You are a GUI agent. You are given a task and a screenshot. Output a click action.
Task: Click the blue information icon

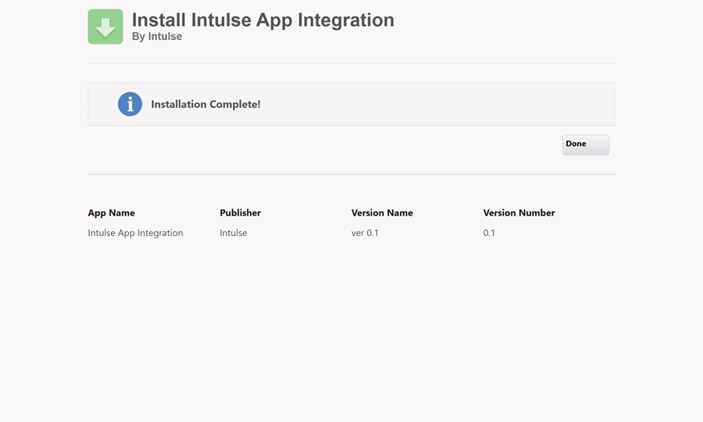pyautogui.click(x=130, y=104)
